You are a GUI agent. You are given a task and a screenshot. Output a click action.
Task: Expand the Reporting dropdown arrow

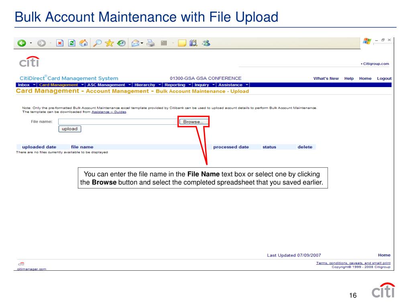(x=190, y=85)
